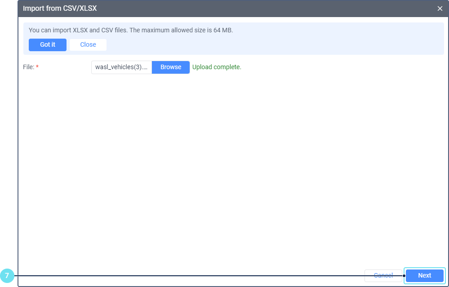Click the red required asterisk beside File
Viewport: 449px width, 287px height.
point(37,67)
